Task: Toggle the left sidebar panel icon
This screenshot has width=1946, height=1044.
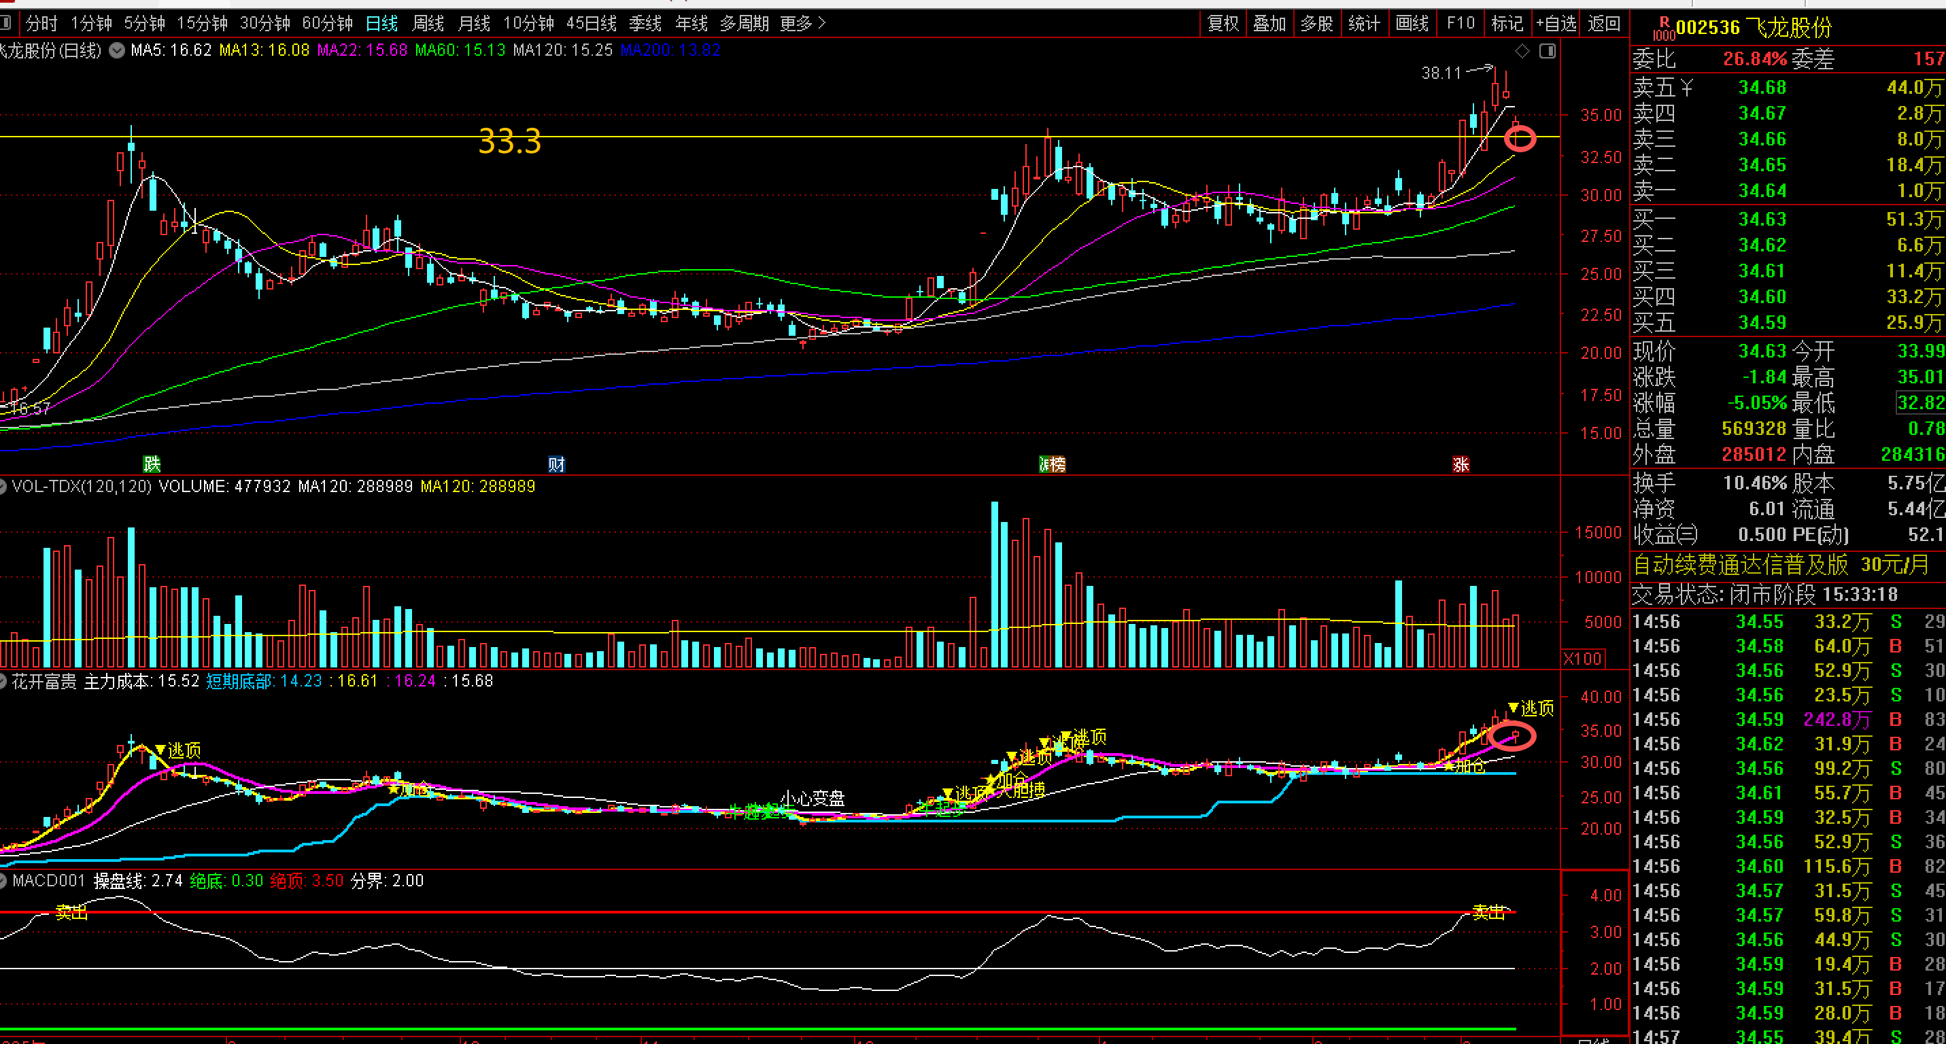Action: [5, 23]
